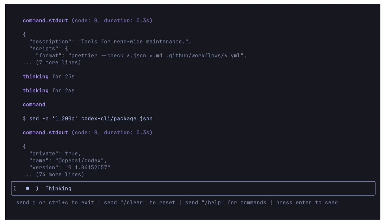Image resolution: width=385 pixels, height=223 pixels.
Task: Click the sed -n '1,200p' command line
Action: coord(88,118)
